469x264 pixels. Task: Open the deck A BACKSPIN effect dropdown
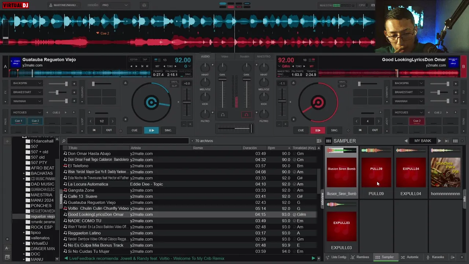pyautogui.click(x=27, y=83)
